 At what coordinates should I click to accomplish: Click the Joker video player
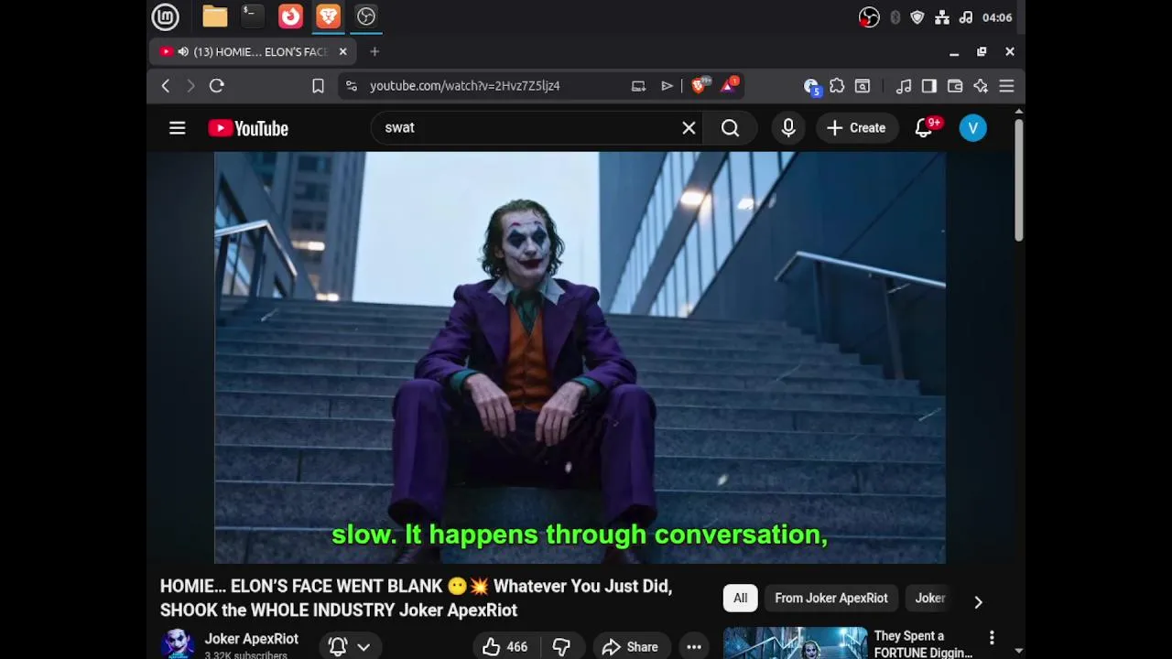coord(580,357)
